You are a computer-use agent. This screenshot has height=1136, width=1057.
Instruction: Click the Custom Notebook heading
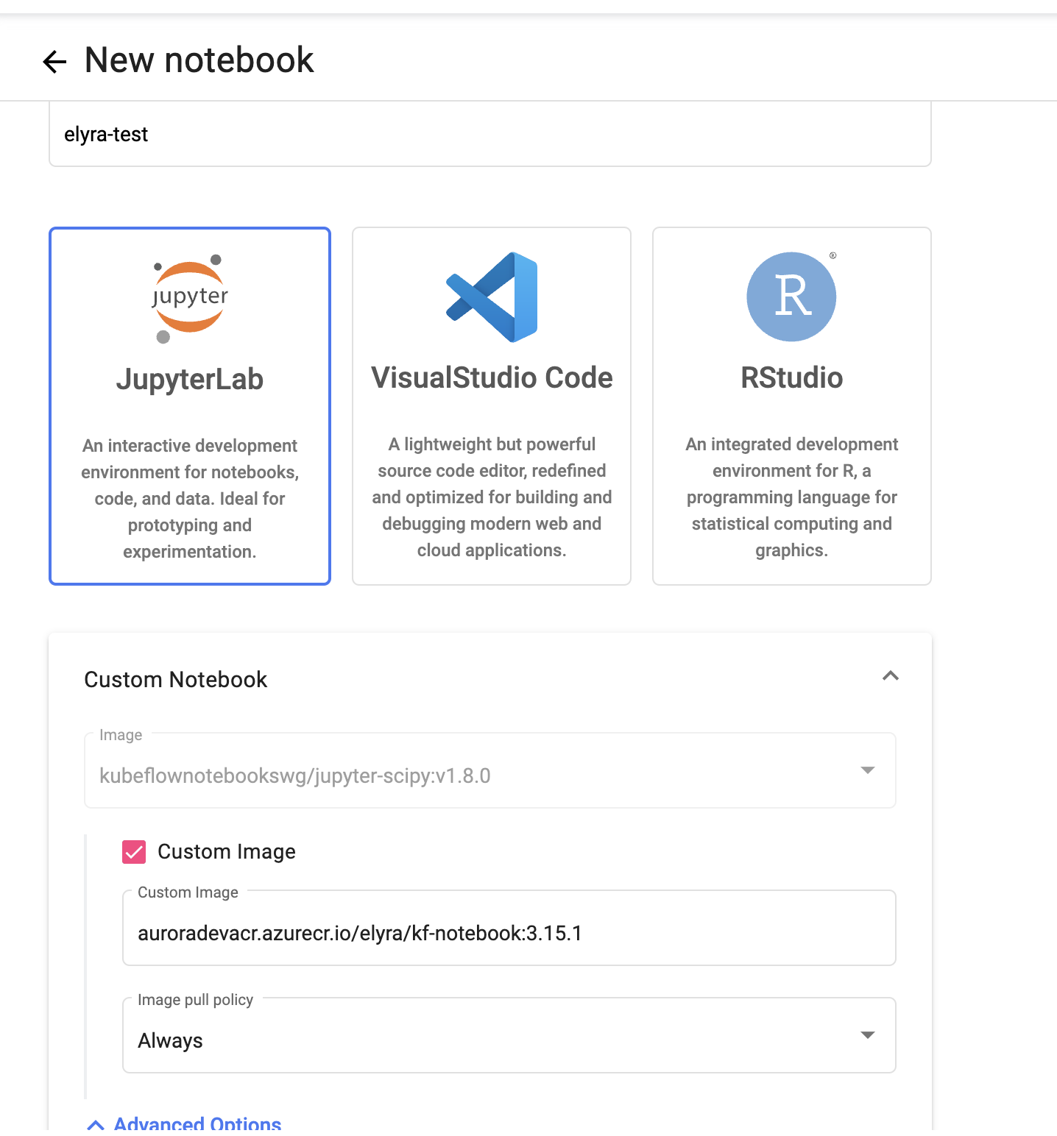pyautogui.click(x=176, y=680)
